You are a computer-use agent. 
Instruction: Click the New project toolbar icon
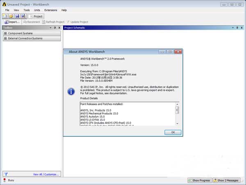5,16
